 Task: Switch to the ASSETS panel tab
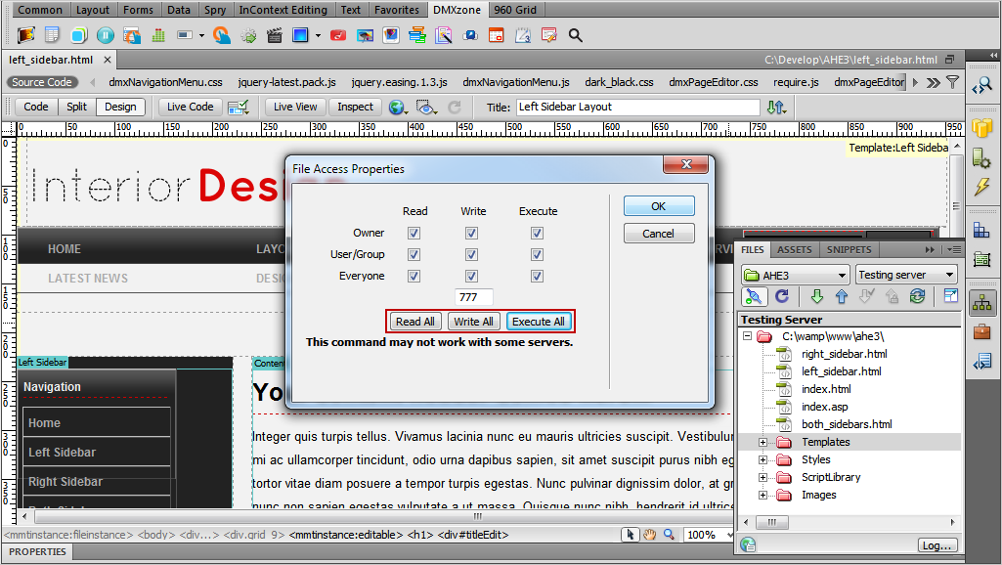tap(795, 250)
